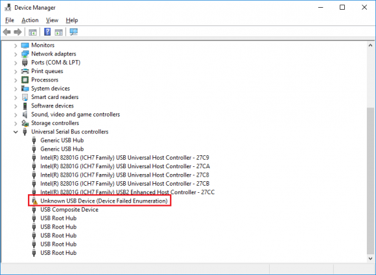Click the vertical scrollbar thumb

pyautogui.click(x=370, y=181)
